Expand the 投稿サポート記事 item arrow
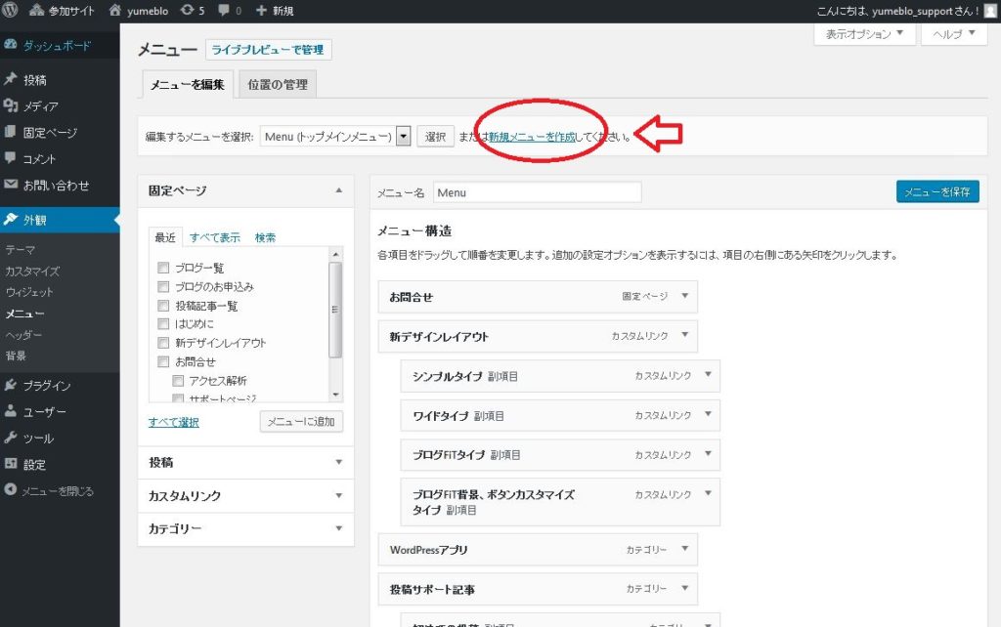 (x=685, y=588)
